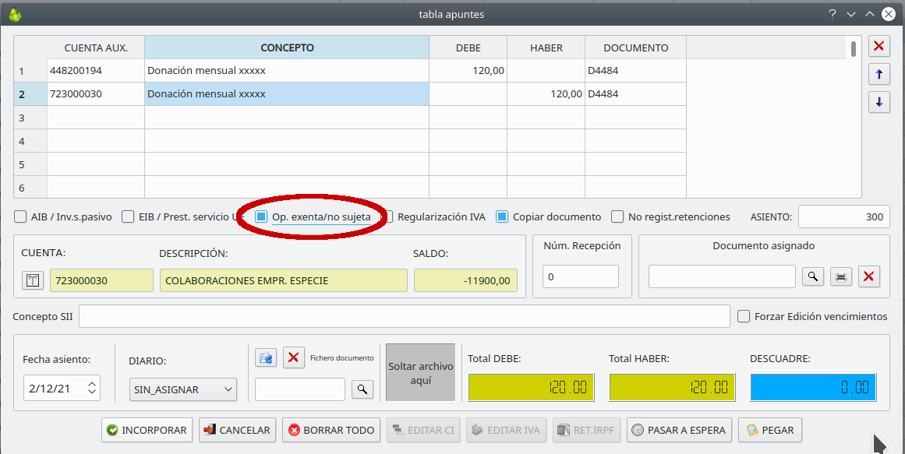This screenshot has width=905, height=454.
Task: Select row header number 3
Action: tap(30, 118)
